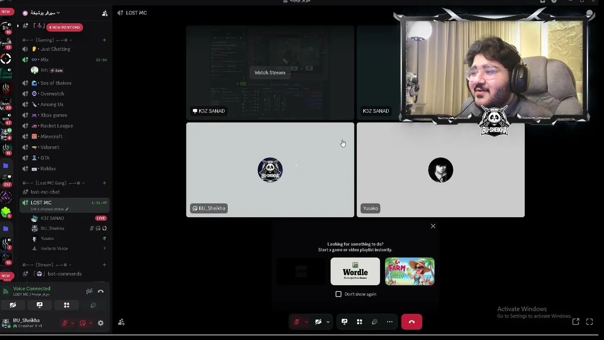Share your screen from the sidebar voice panel
604x340 pixels.
[x=40, y=305]
